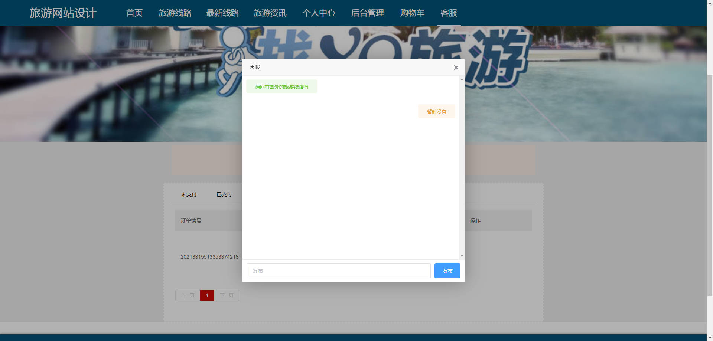Close the 客服 chat dialog
Viewport: 713px width, 341px height.
click(x=456, y=68)
